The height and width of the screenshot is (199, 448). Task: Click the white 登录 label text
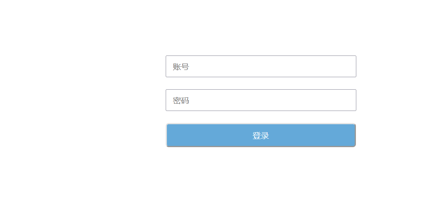pyautogui.click(x=261, y=136)
